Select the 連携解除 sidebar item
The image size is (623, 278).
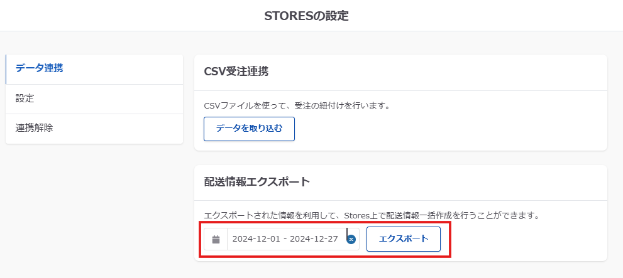point(35,128)
